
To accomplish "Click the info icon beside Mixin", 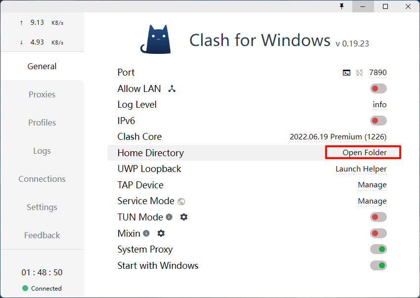I will pyautogui.click(x=146, y=233).
